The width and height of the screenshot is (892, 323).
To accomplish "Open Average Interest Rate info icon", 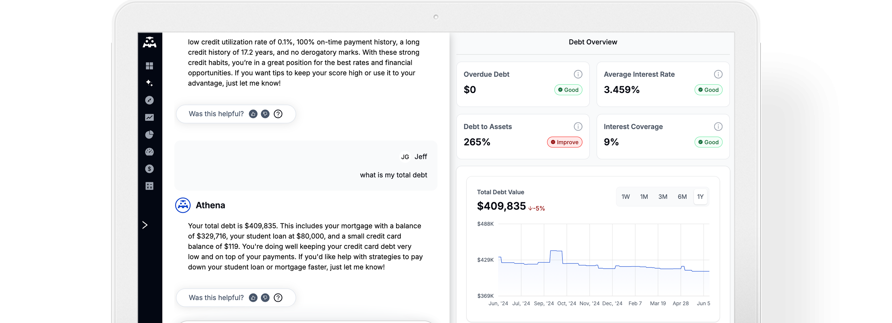I will coord(718,74).
